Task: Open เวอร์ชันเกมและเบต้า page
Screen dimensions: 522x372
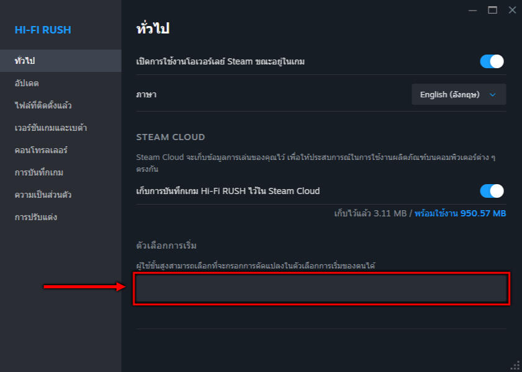Action: 50,128
